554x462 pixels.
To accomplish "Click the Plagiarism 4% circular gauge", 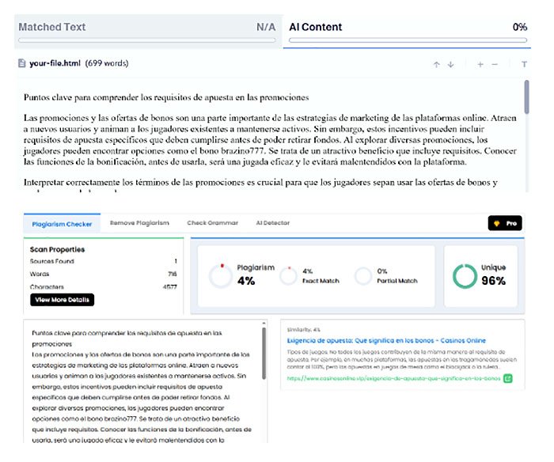I will tap(221, 275).
